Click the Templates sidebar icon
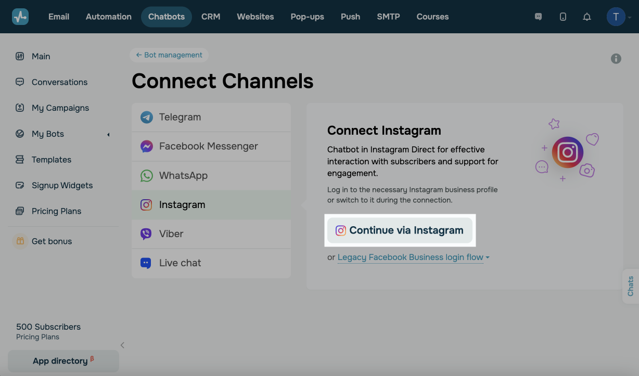639x376 pixels. (20, 160)
